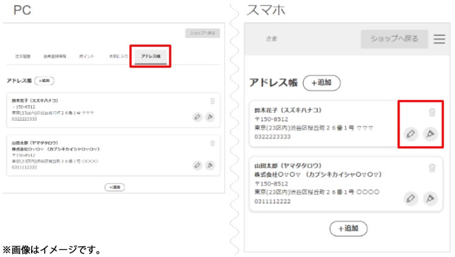
Task: Switch to the 注文履歴 tab
Action: pos(23,57)
